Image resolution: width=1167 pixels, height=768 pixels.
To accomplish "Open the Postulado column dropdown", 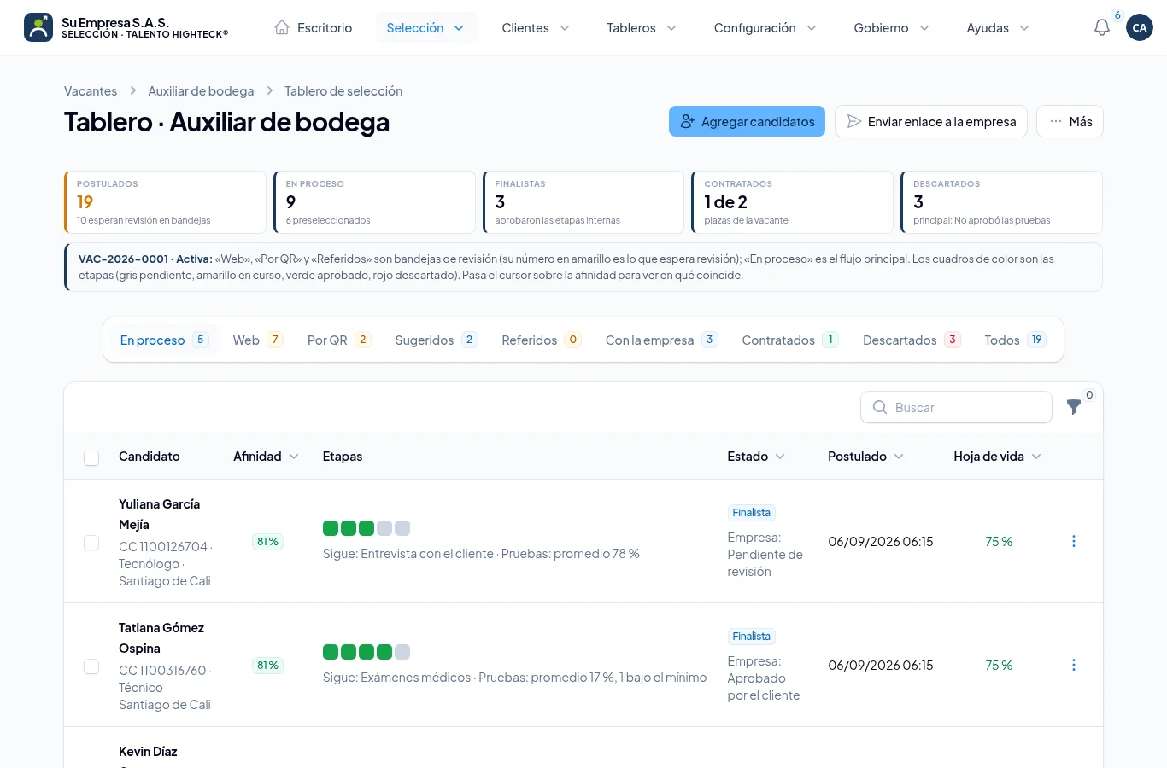I will click(x=865, y=457).
